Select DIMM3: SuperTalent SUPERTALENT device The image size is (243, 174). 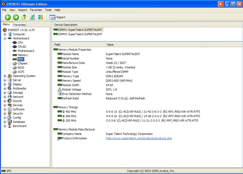pyautogui.click(x=80, y=34)
